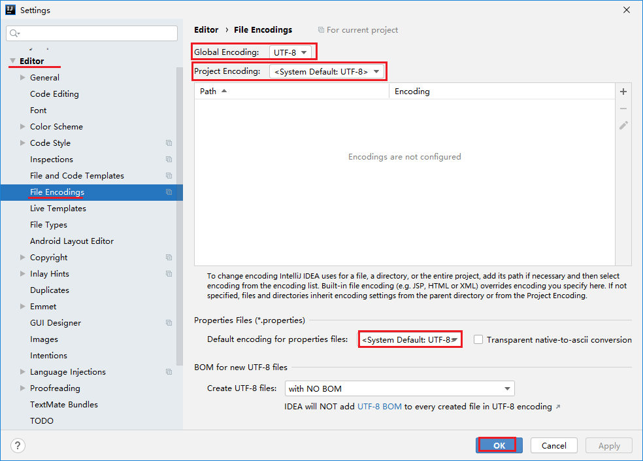Open Duplicates settings page
Screen dimensions: 643x461
pos(49,290)
